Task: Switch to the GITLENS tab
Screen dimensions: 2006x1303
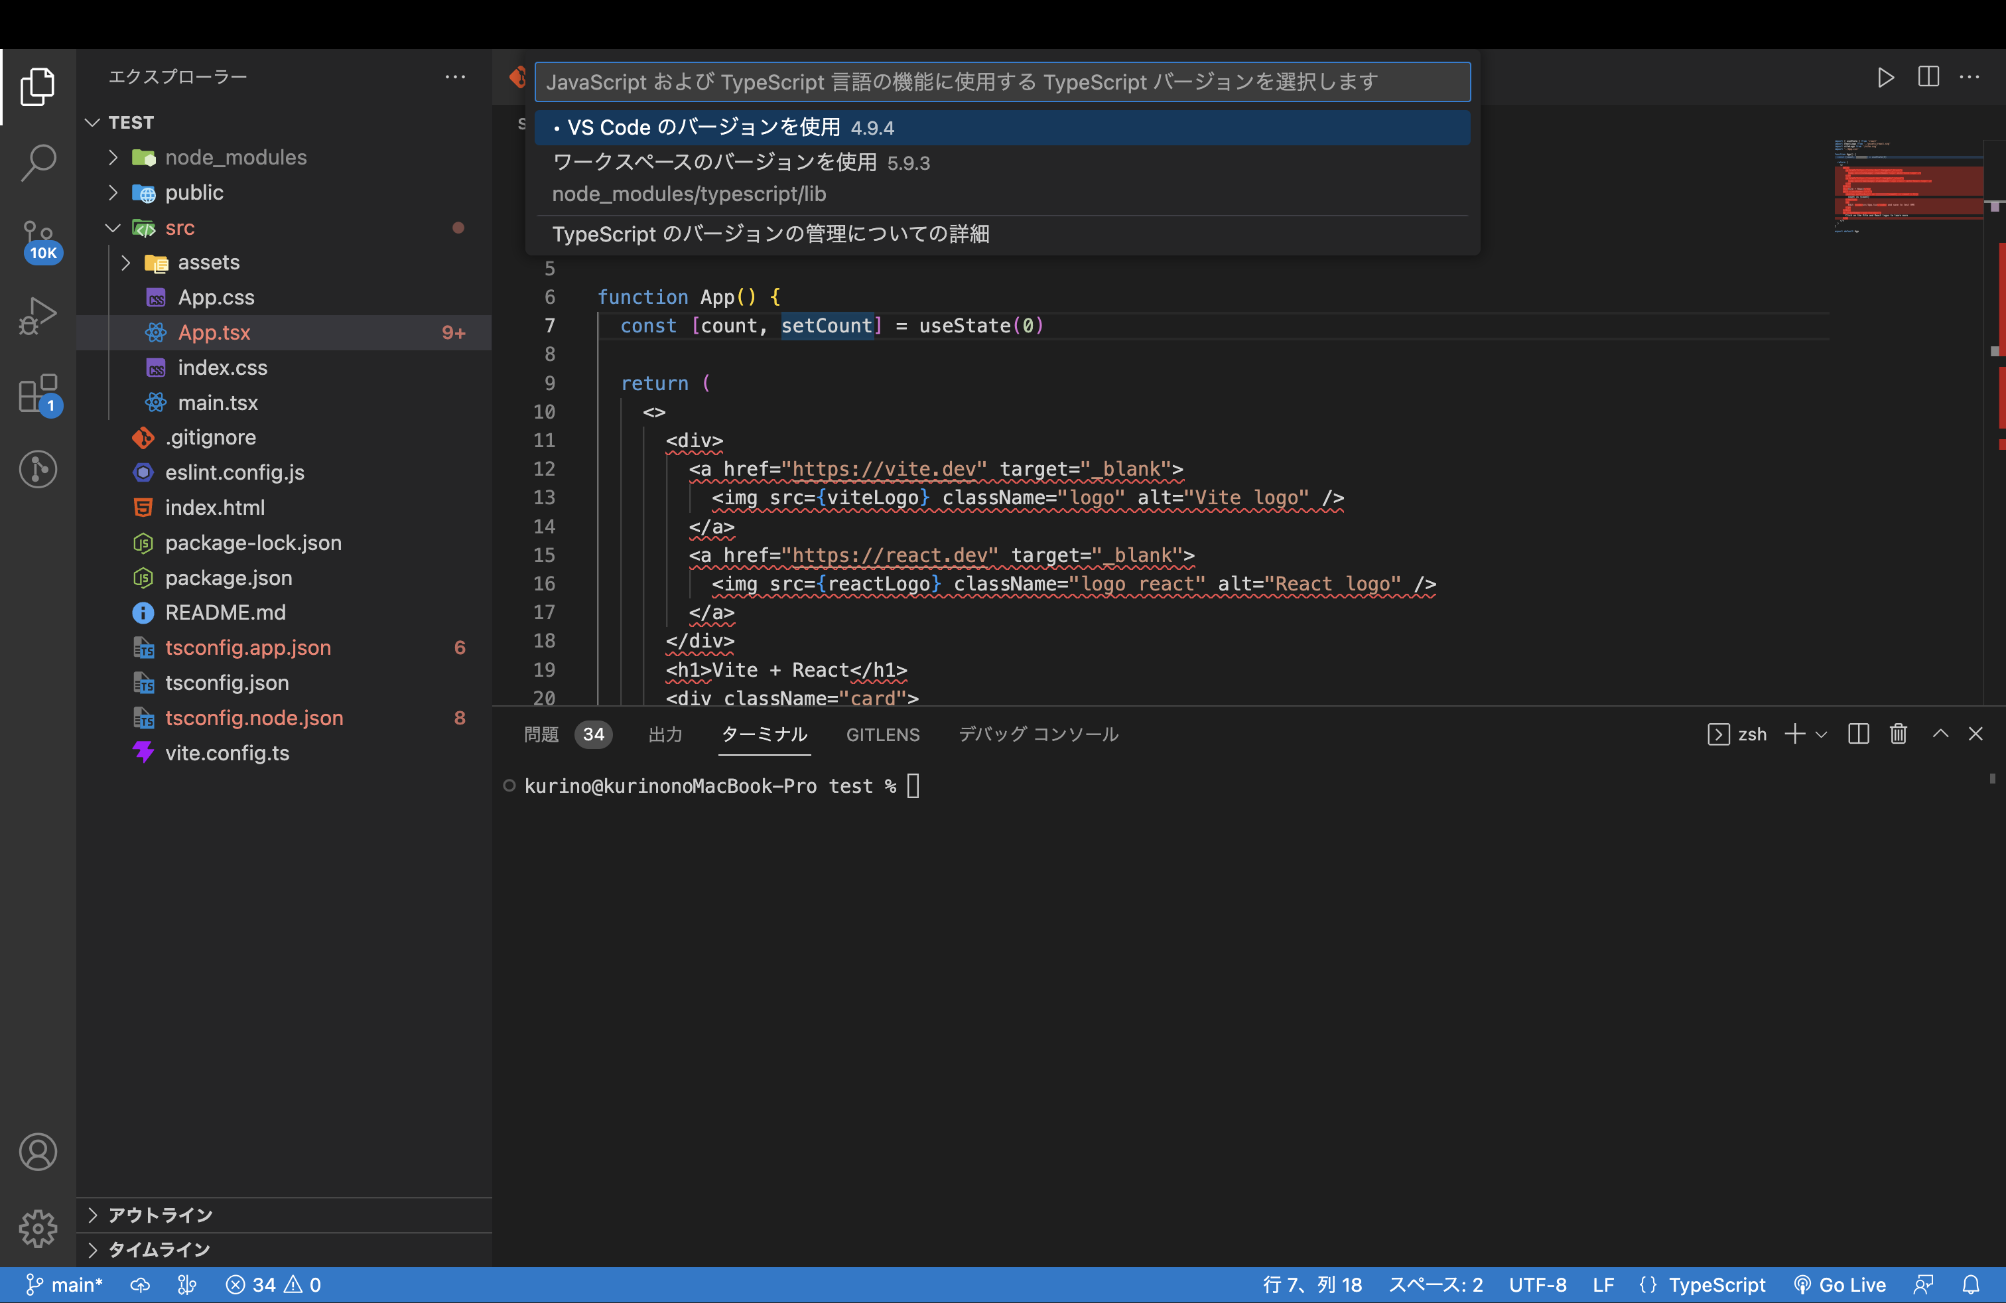Action: point(882,734)
